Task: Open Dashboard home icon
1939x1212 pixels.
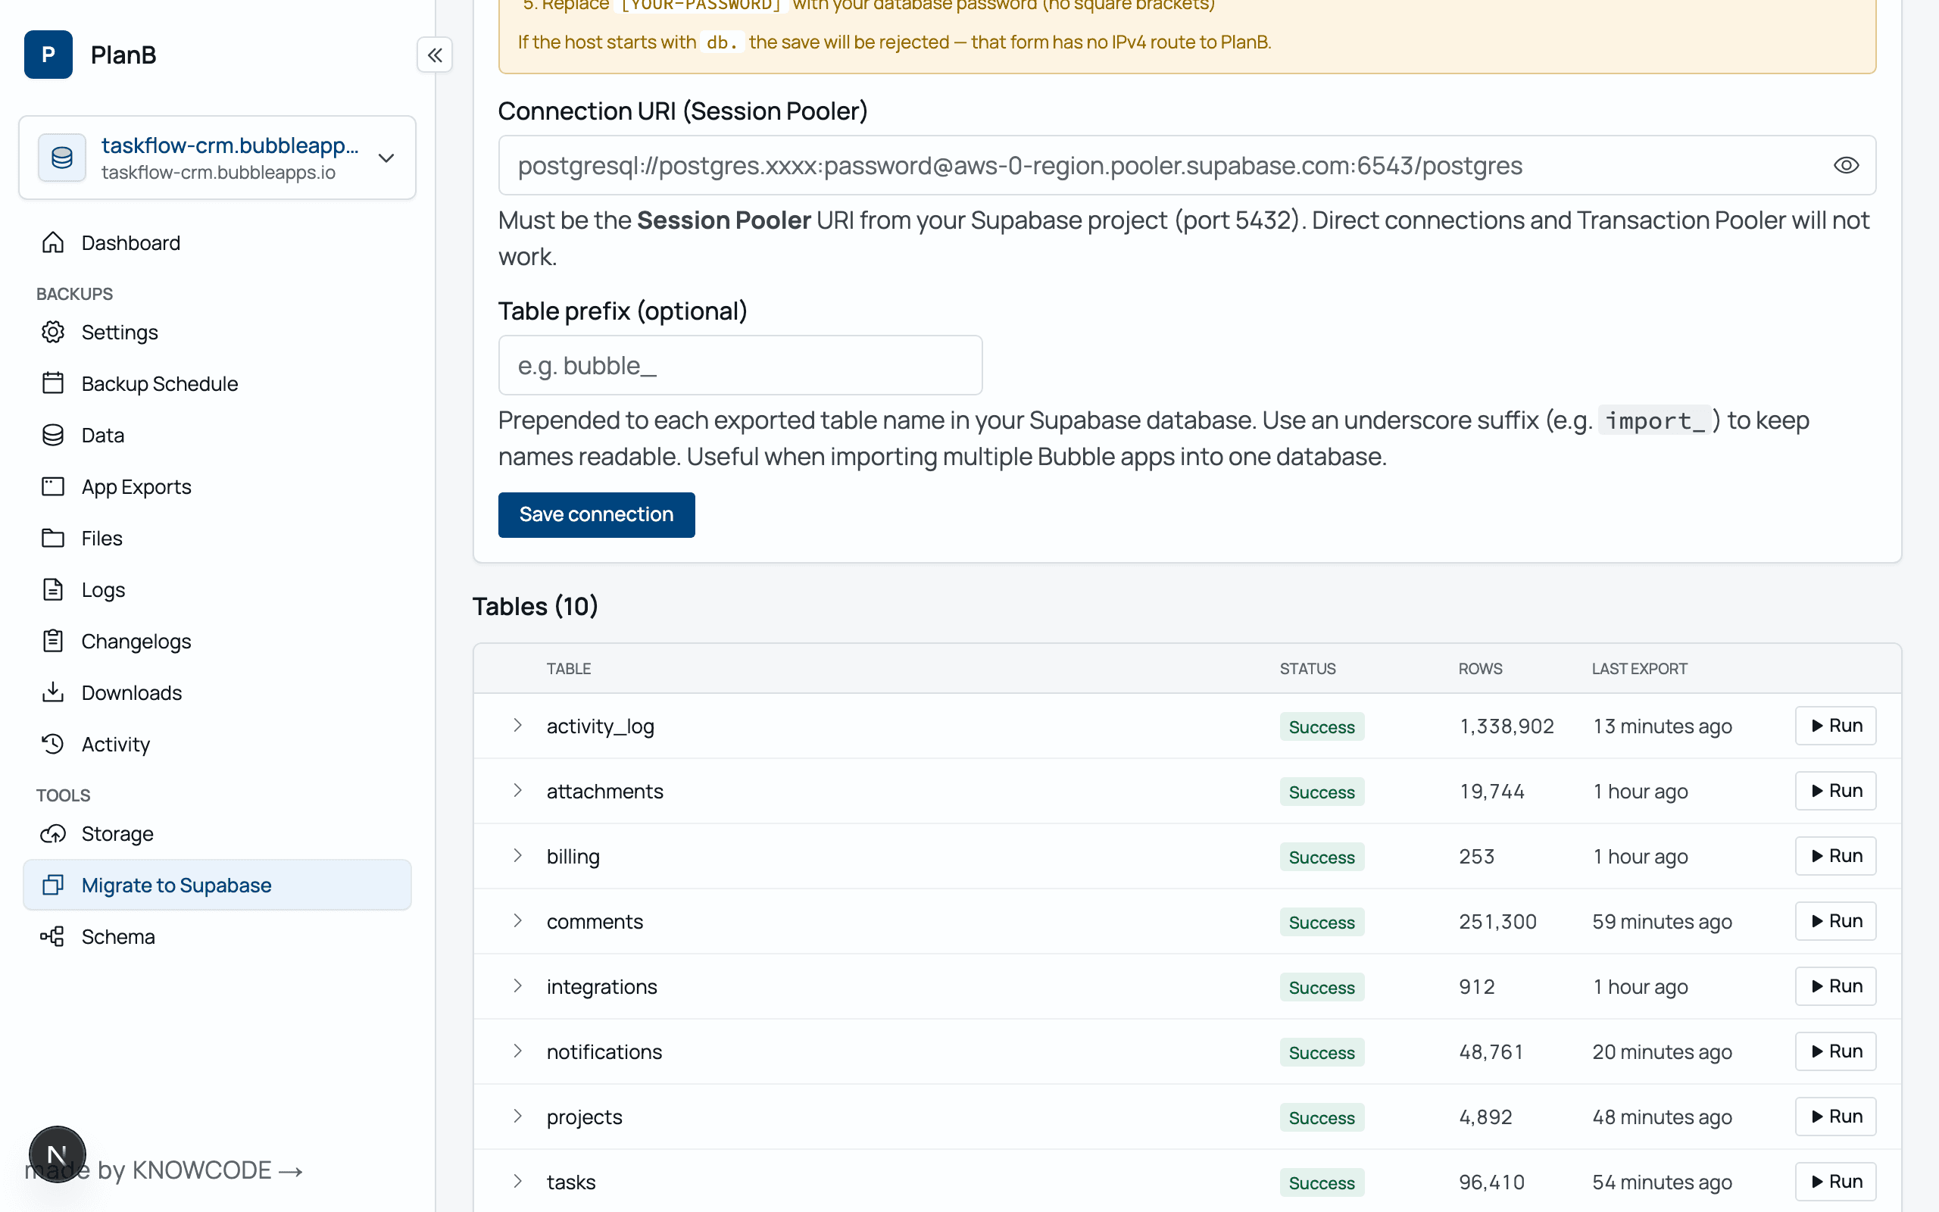Action: [x=53, y=242]
